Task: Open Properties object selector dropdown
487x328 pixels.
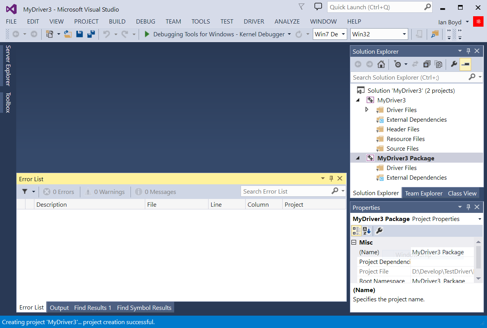Action: 480,219
